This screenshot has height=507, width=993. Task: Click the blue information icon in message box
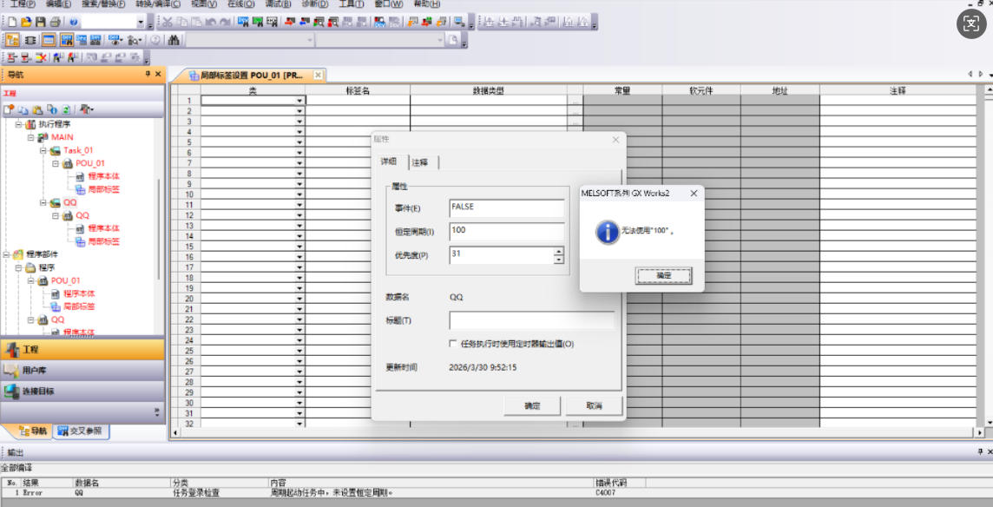(607, 231)
